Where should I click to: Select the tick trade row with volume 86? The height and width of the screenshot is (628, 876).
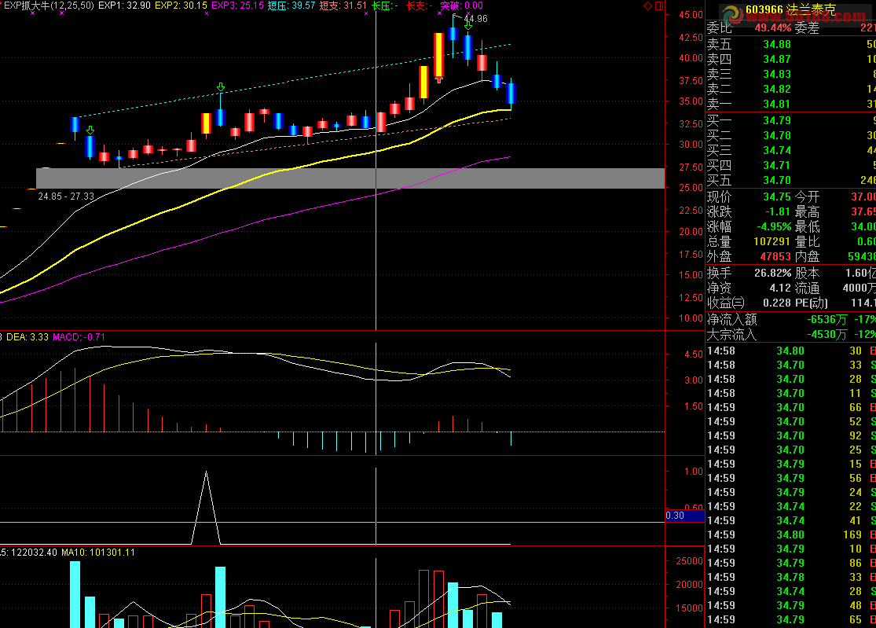point(791,564)
